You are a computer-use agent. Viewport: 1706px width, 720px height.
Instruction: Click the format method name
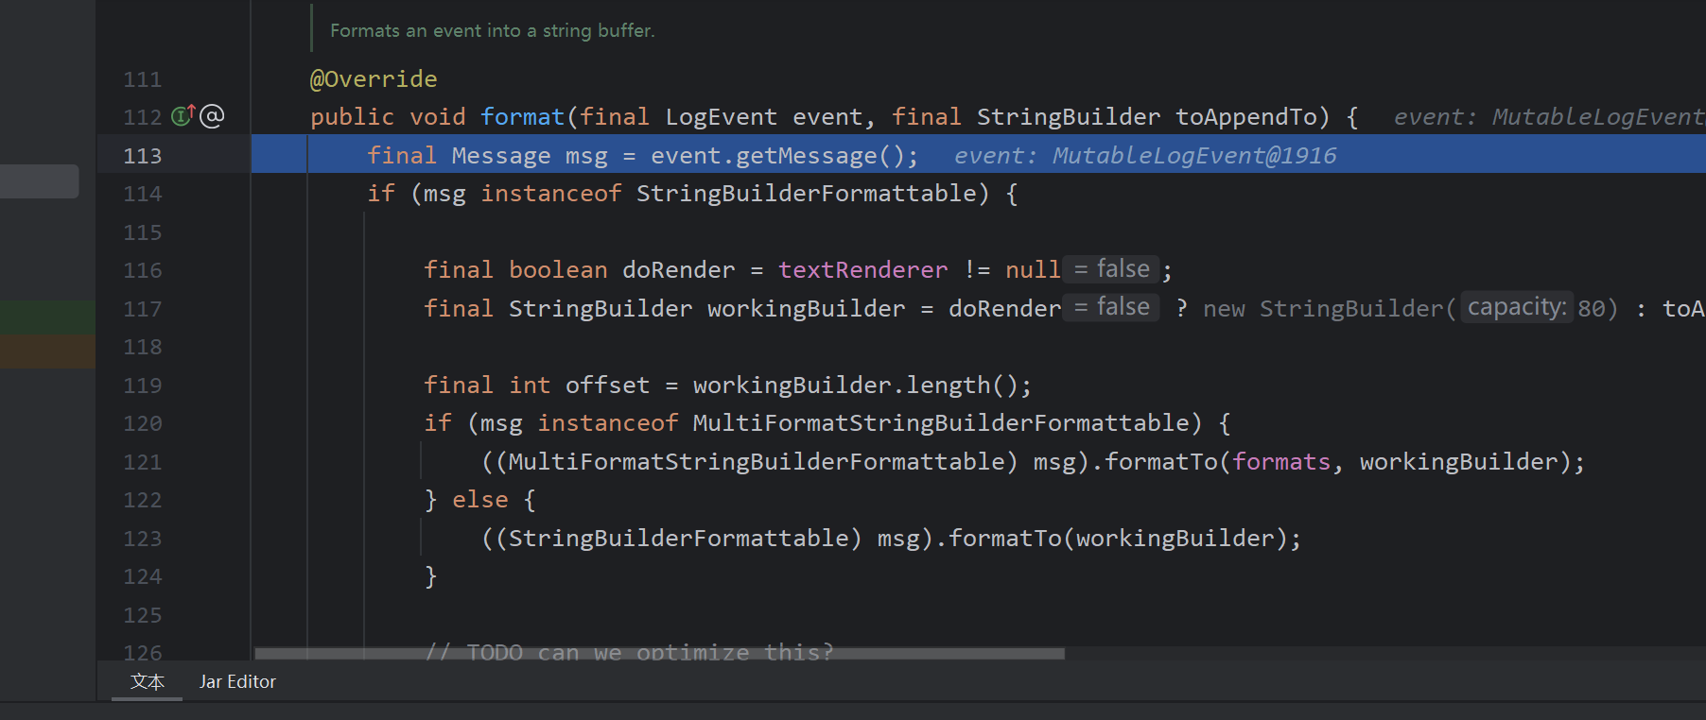[x=522, y=117]
